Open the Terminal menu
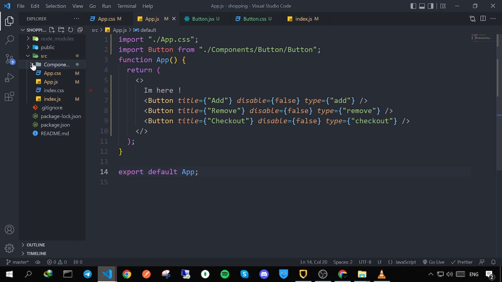The width and height of the screenshot is (502, 282). 127,6
